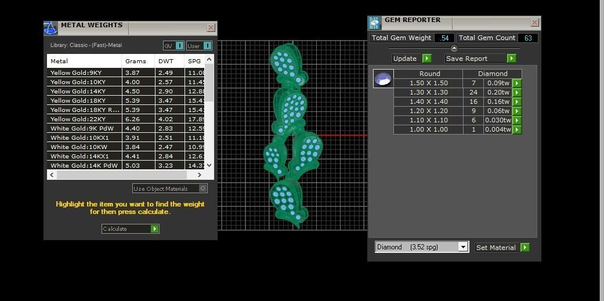604x301 pixels.
Task: Click the Update button label
Action: click(405, 59)
